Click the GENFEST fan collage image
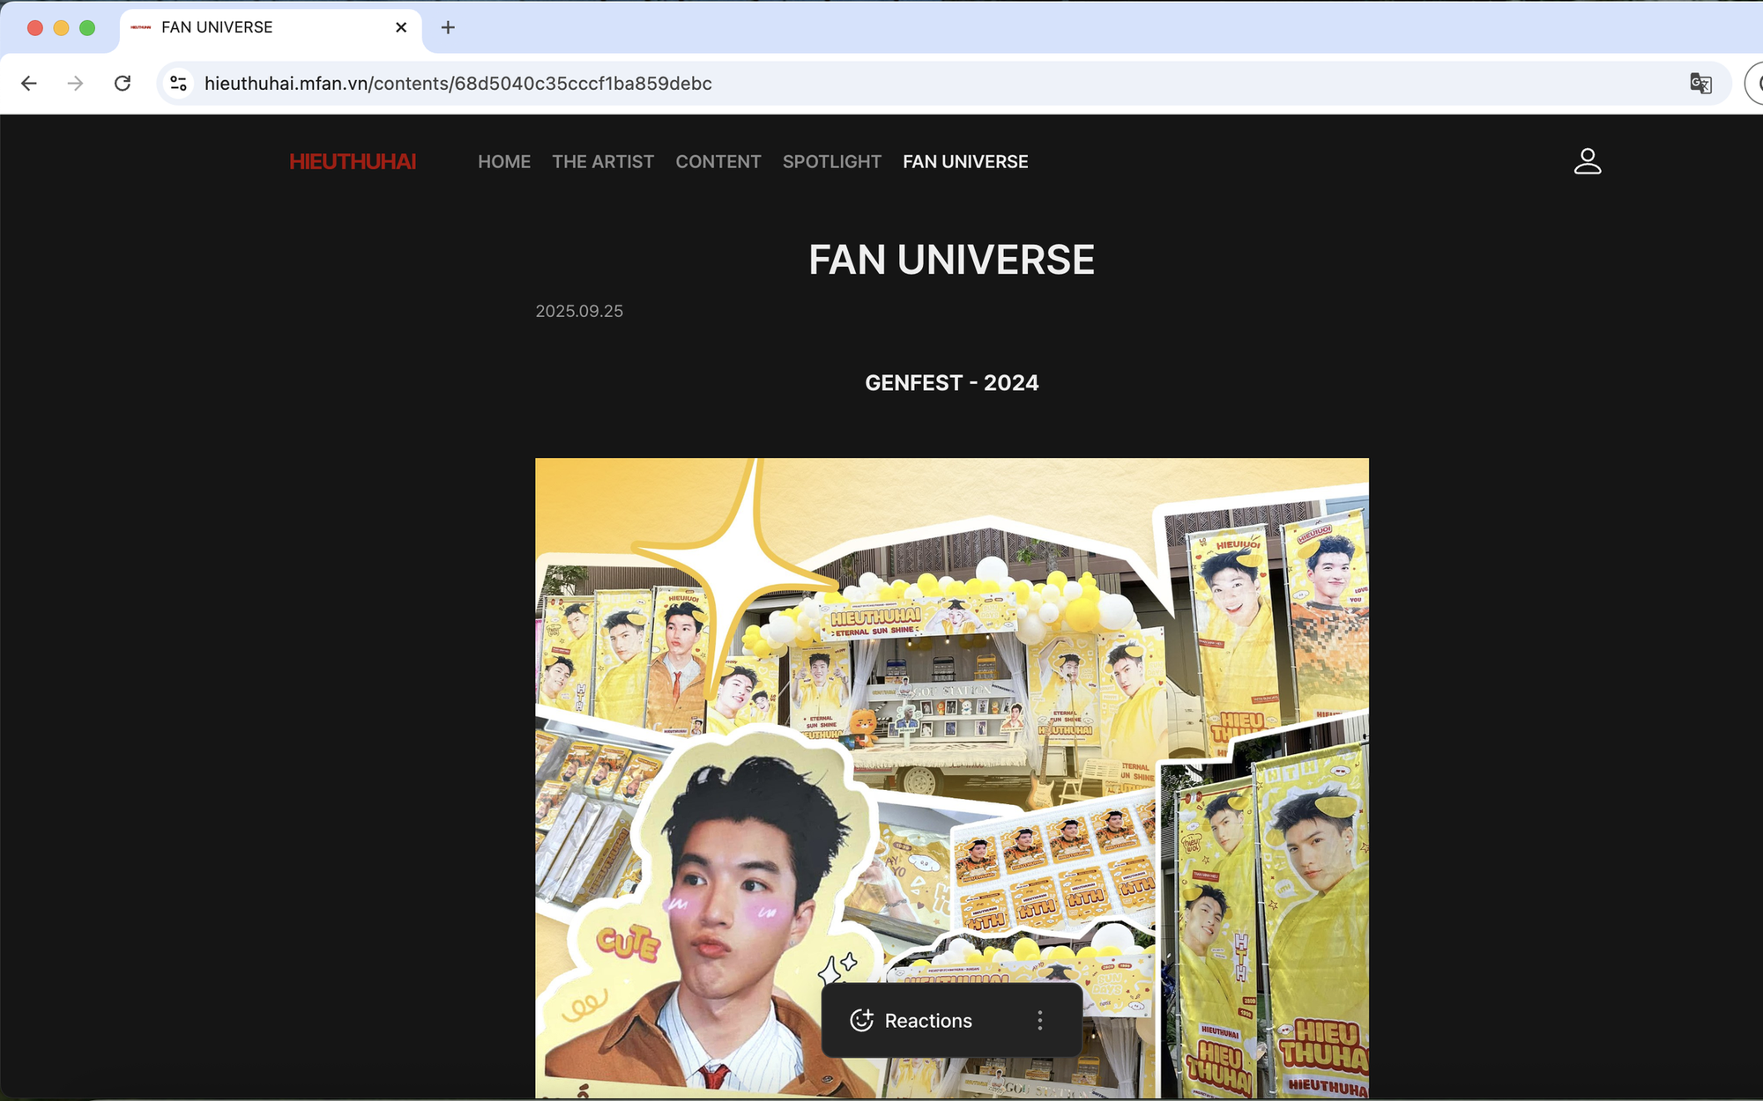Screen dimensions: 1763x1101 coord(952,705)
